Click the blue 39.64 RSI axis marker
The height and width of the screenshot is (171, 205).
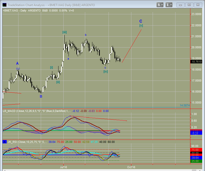pyautogui.click(x=196, y=158)
